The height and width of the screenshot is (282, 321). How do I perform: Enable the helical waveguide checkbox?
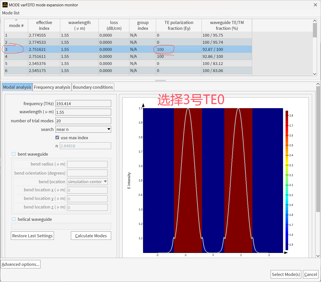(14, 219)
